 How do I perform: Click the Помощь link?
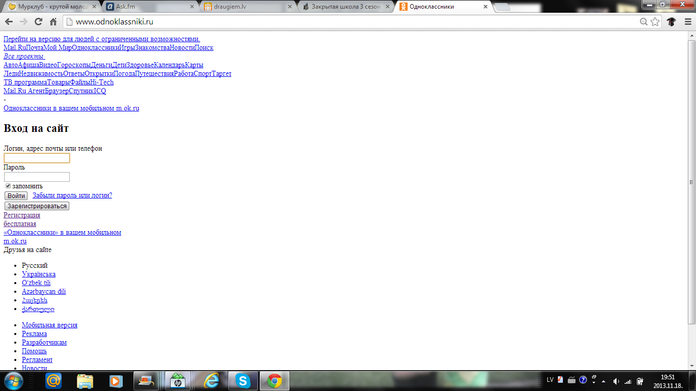click(x=34, y=351)
